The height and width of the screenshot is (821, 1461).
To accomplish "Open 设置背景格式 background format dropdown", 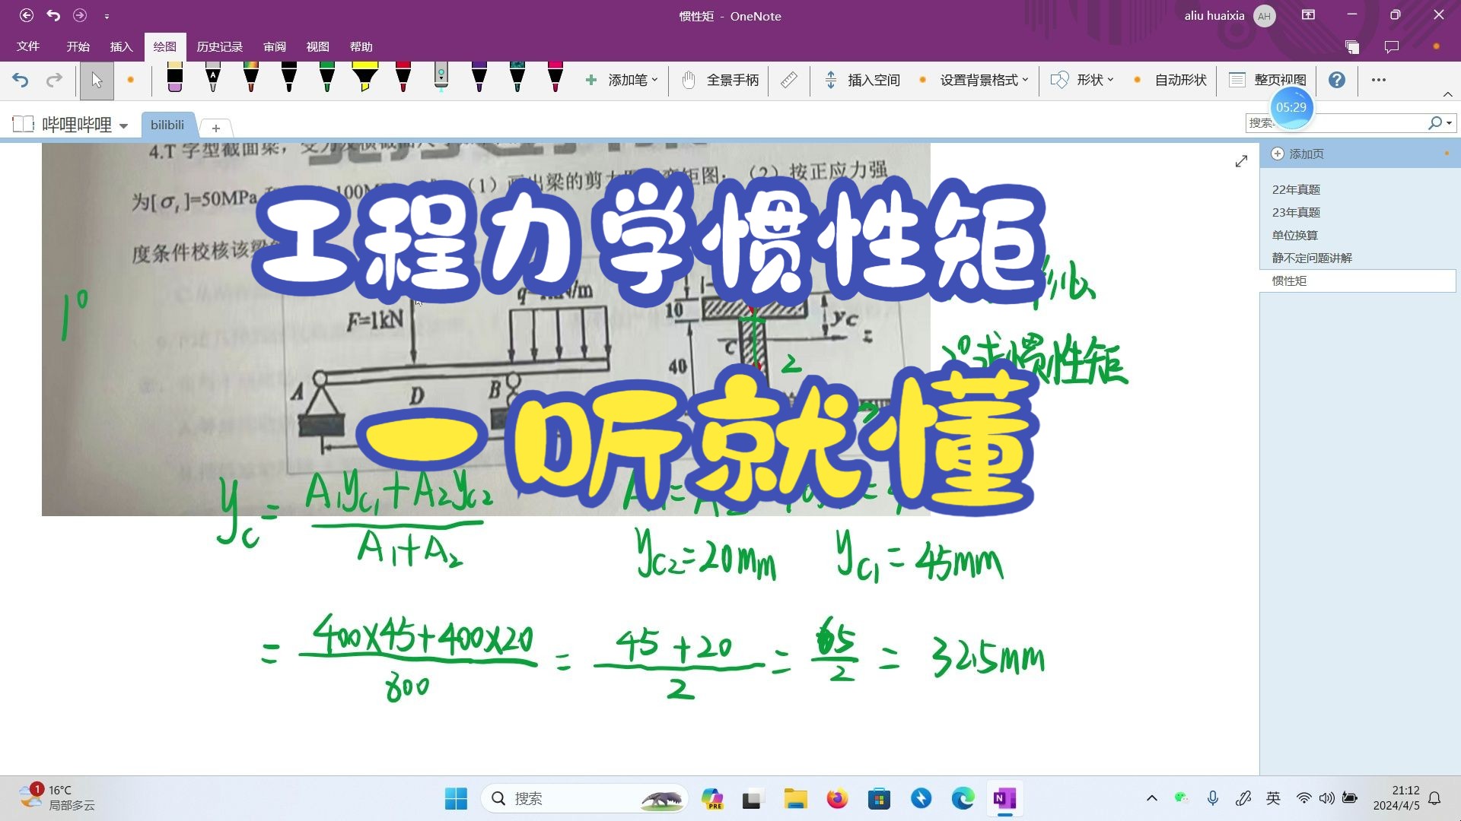I will tap(984, 80).
